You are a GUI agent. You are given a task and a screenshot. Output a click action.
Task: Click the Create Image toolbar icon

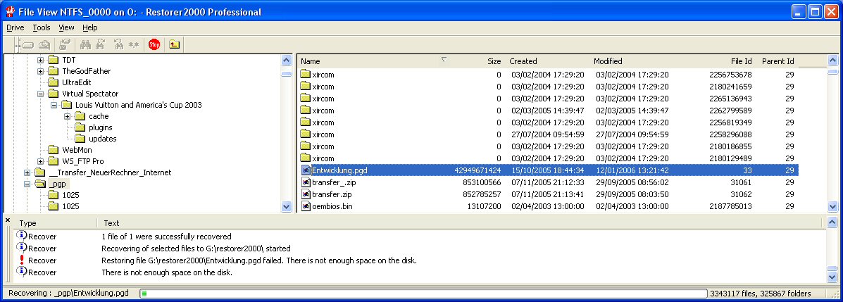click(44, 44)
